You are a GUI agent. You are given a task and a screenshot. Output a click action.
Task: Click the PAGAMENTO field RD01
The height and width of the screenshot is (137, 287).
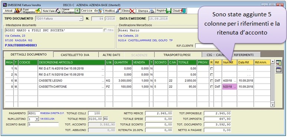33,113
